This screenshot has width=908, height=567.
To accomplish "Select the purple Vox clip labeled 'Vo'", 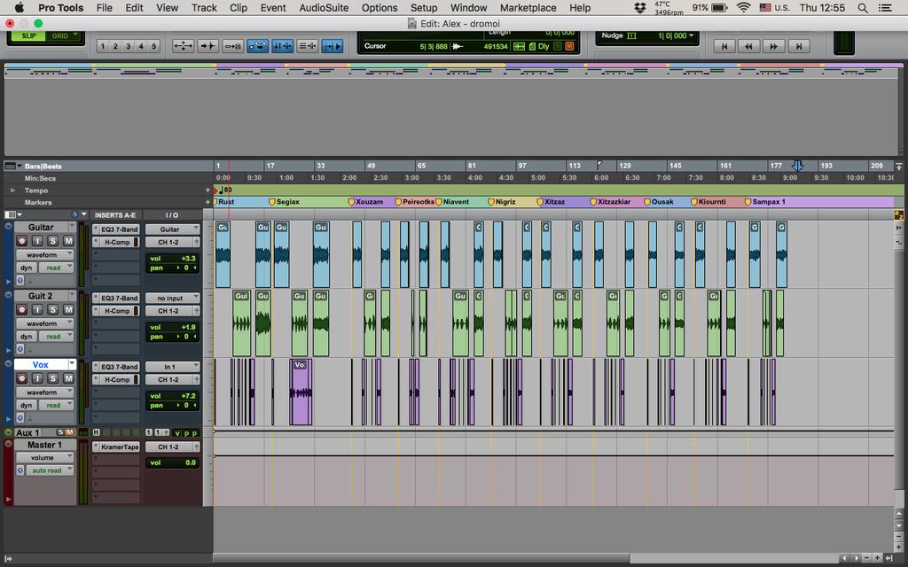I will [x=301, y=392].
